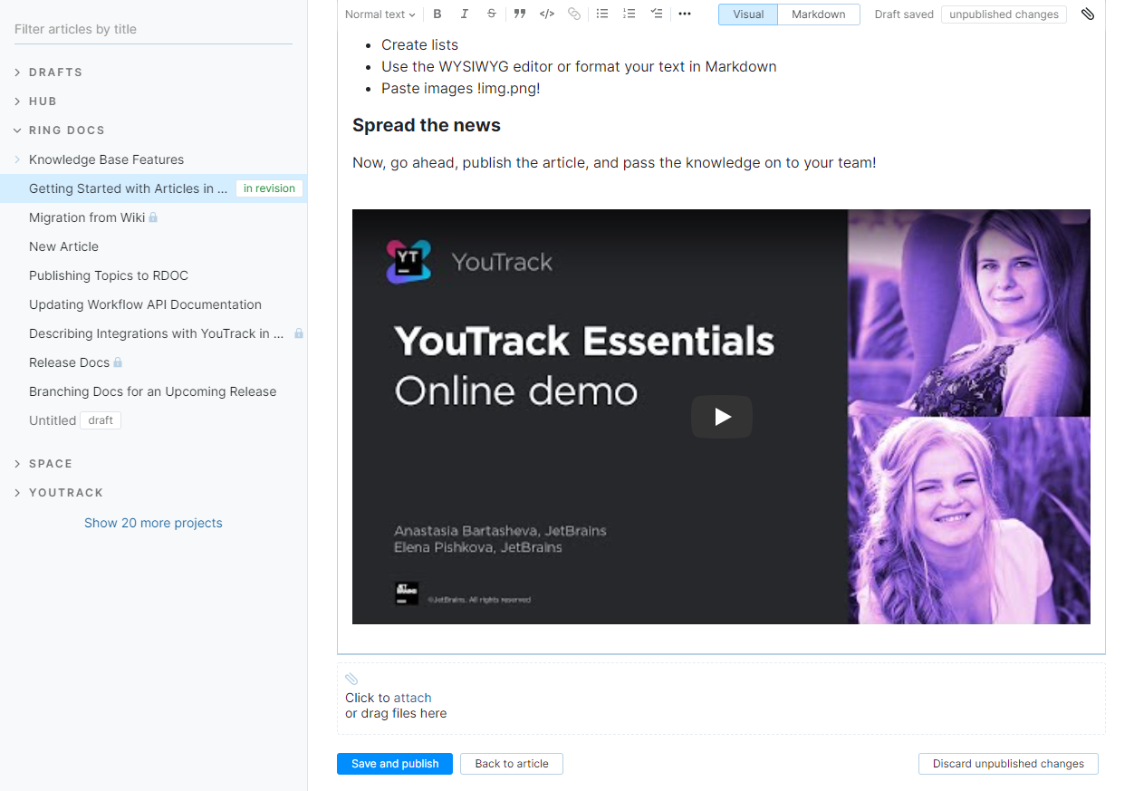Click the code block icon
The height and width of the screenshot is (791, 1134).
pyautogui.click(x=546, y=14)
